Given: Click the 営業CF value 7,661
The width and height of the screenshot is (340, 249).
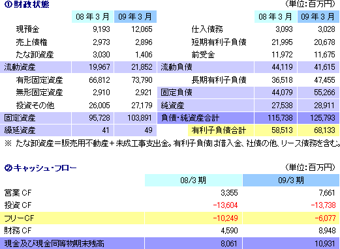Looking at the screenshot, I should (327, 193).
